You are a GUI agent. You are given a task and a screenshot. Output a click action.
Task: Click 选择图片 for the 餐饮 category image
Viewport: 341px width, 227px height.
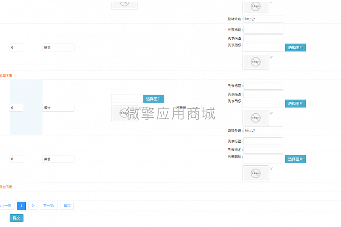click(x=153, y=99)
